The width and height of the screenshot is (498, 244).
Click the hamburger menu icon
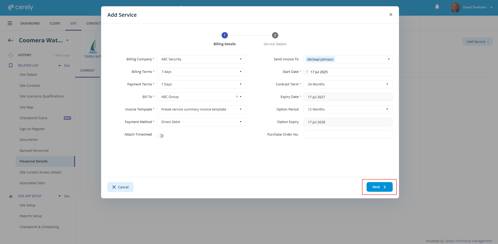(x=10, y=23)
